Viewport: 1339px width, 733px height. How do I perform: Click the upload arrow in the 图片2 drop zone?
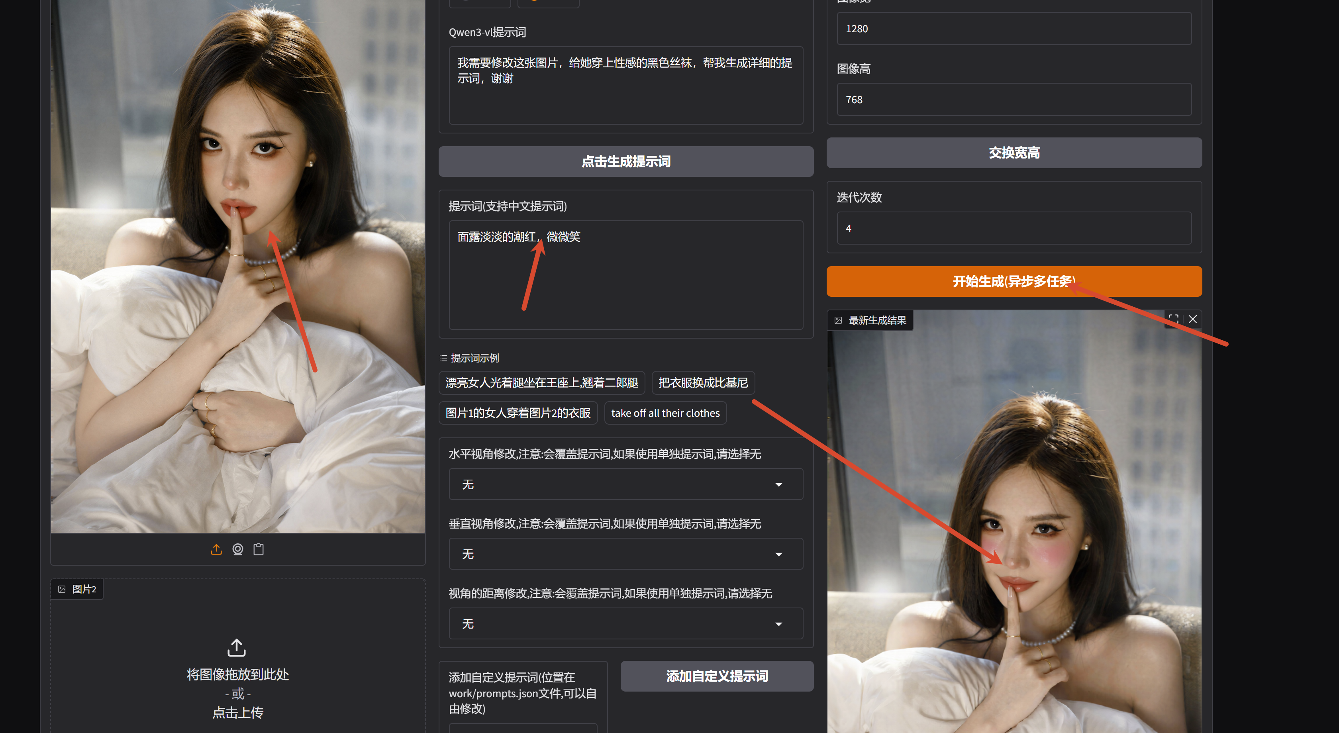(x=237, y=647)
